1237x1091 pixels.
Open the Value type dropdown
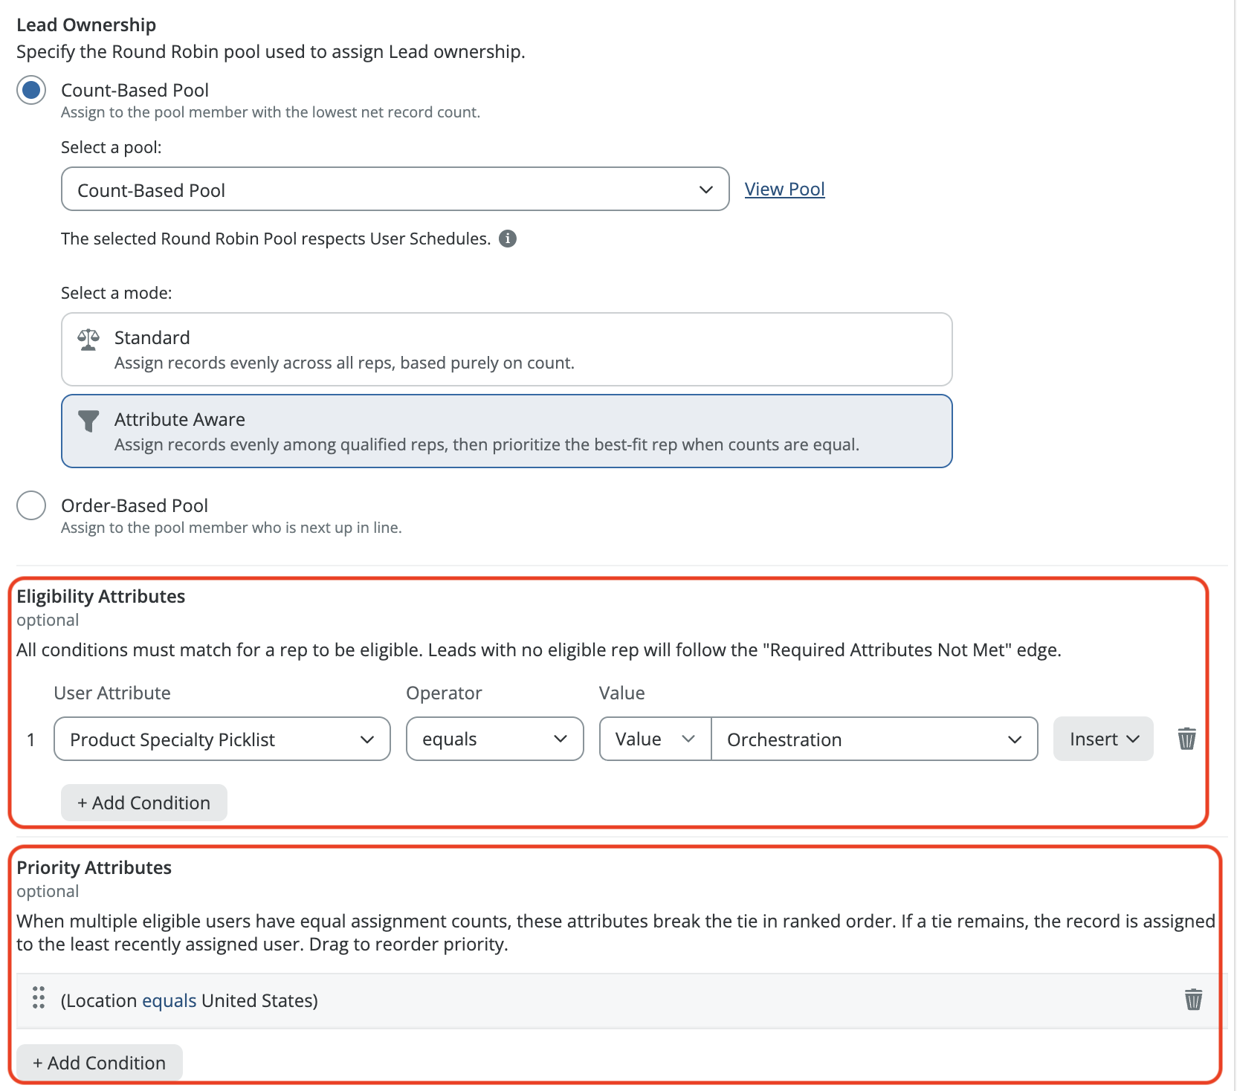[x=655, y=739]
